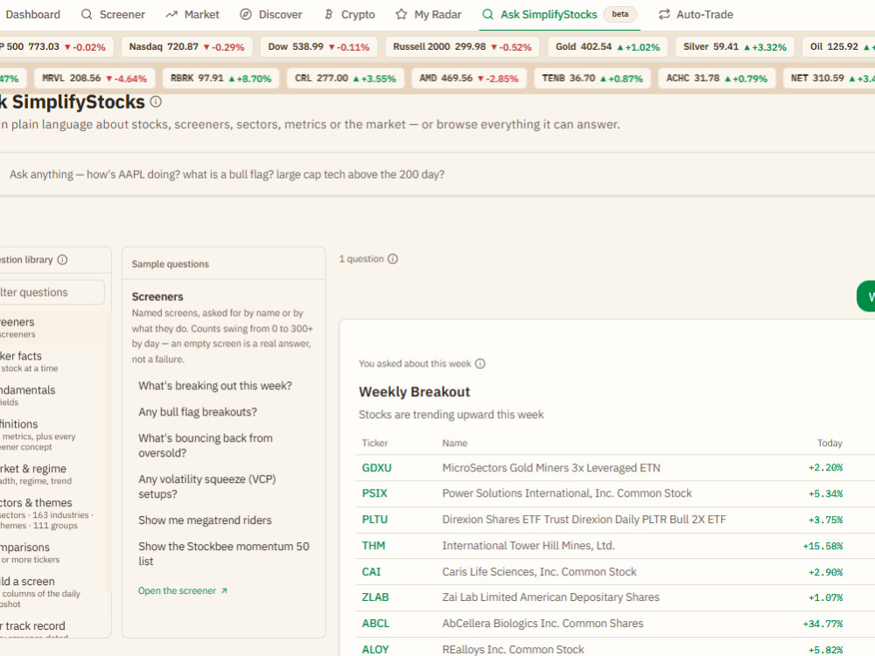Click the AMD ticker chip
The height and width of the screenshot is (656, 875).
coord(469,79)
